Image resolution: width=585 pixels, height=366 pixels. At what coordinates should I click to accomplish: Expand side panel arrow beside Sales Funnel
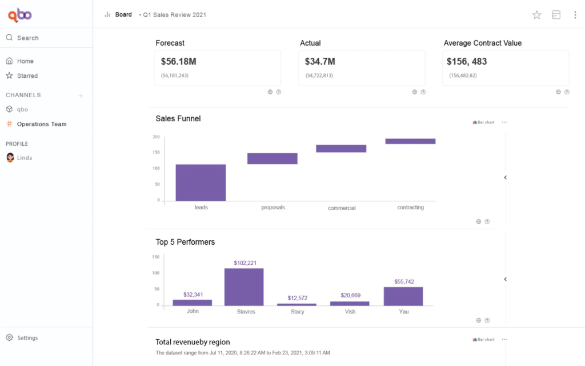[x=506, y=178]
